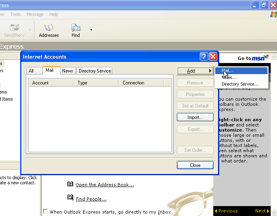Screen dimensions: 277x216
Task: Click the scrollbar up arrow on the right
Action: click(274, 57)
